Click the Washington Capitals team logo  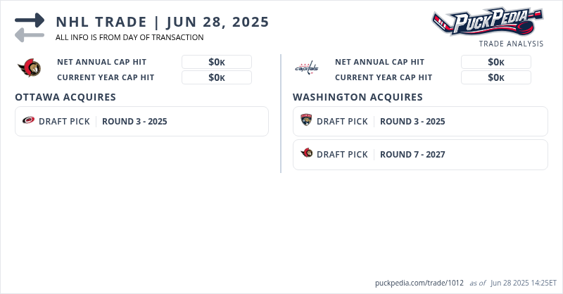306,68
